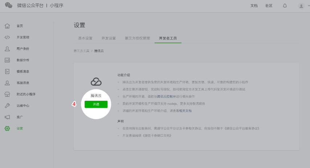
Task: Go to 第三方工具 breadcrumb
Action: 81,51
